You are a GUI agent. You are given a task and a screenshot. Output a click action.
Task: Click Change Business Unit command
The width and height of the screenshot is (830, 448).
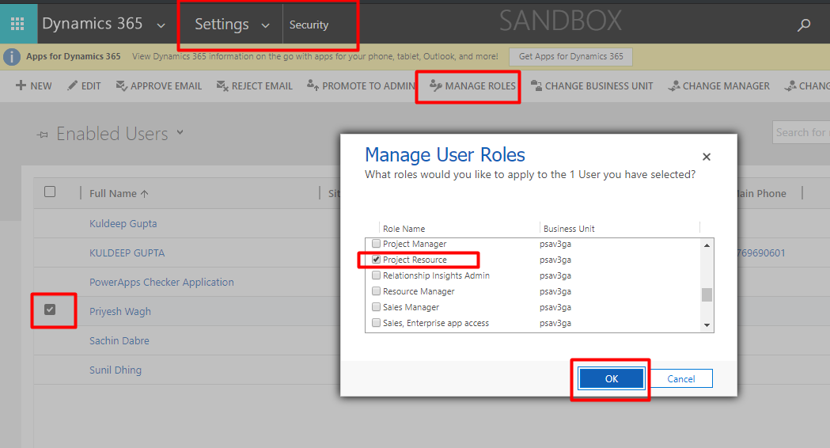(x=592, y=85)
